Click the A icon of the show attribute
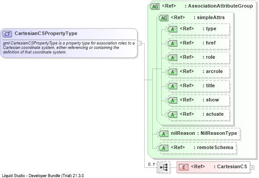The width and height of the screenshot is (259, 178). tap(172, 101)
